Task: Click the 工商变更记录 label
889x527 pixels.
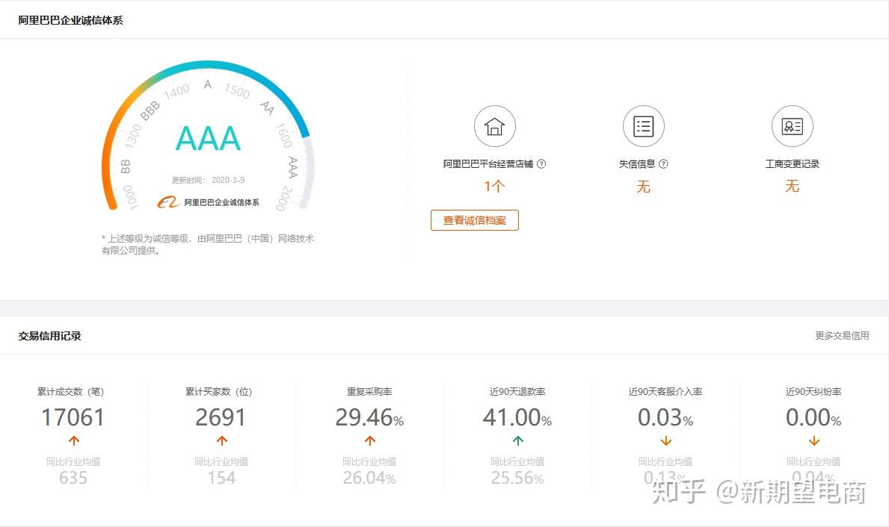Action: pos(792,163)
